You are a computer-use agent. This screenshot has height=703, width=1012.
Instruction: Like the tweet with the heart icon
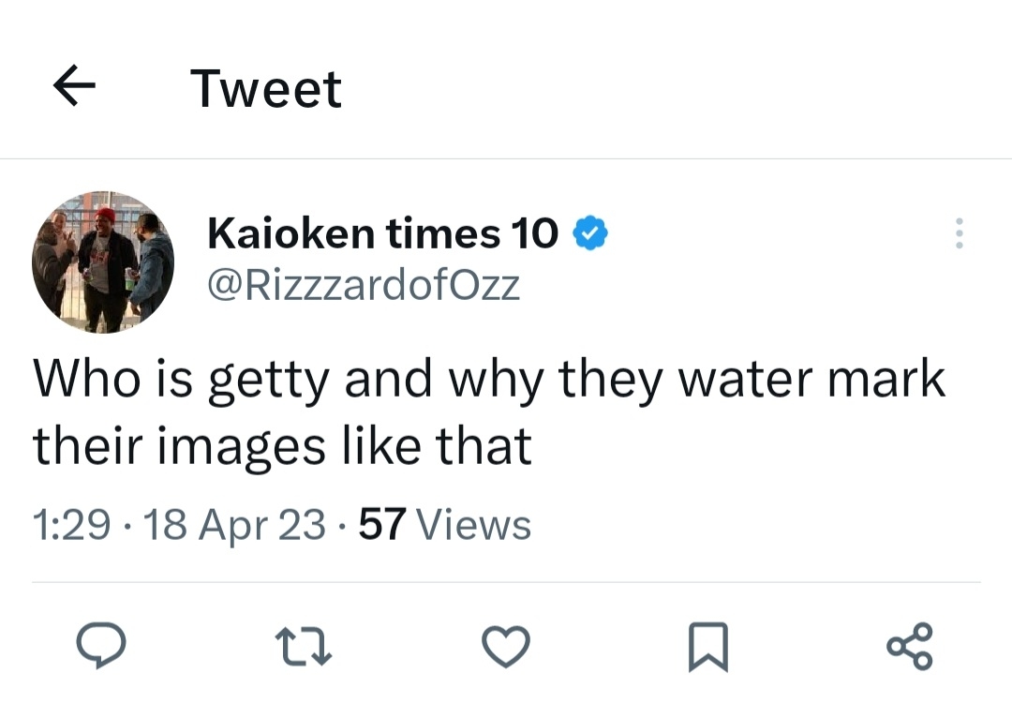click(506, 644)
